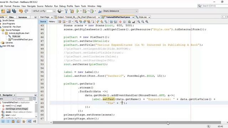Viewport: 228px width, 128px height.
Task: Click the datasource icon beside Empty datasource
Action: point(100,11)
